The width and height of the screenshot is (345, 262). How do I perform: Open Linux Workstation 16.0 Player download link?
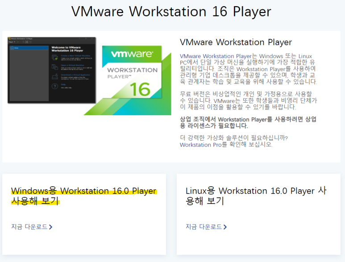tap(206, 227)
